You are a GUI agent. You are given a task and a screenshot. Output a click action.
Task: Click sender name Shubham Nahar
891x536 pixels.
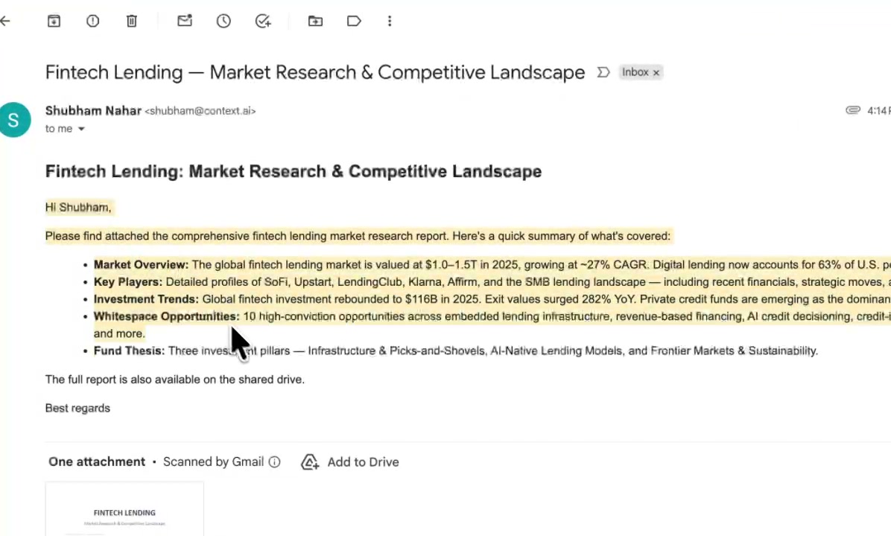(x=93, y=111)
